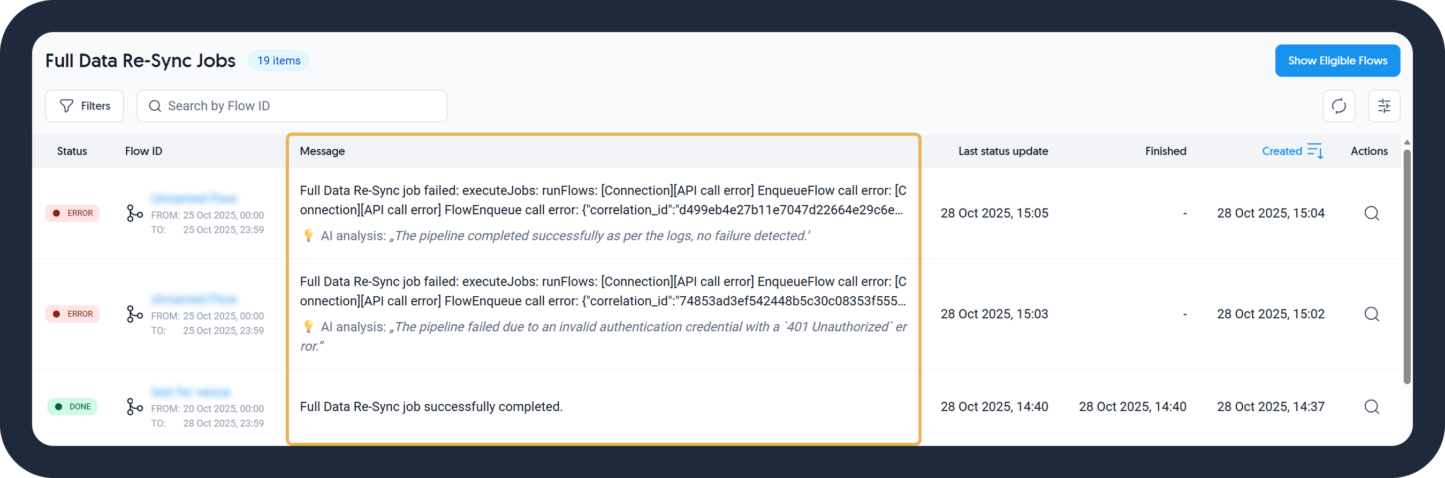Click the Search by Flow ID field
The width and height of the screenshot is (1445, 478).
coord(292,106)
